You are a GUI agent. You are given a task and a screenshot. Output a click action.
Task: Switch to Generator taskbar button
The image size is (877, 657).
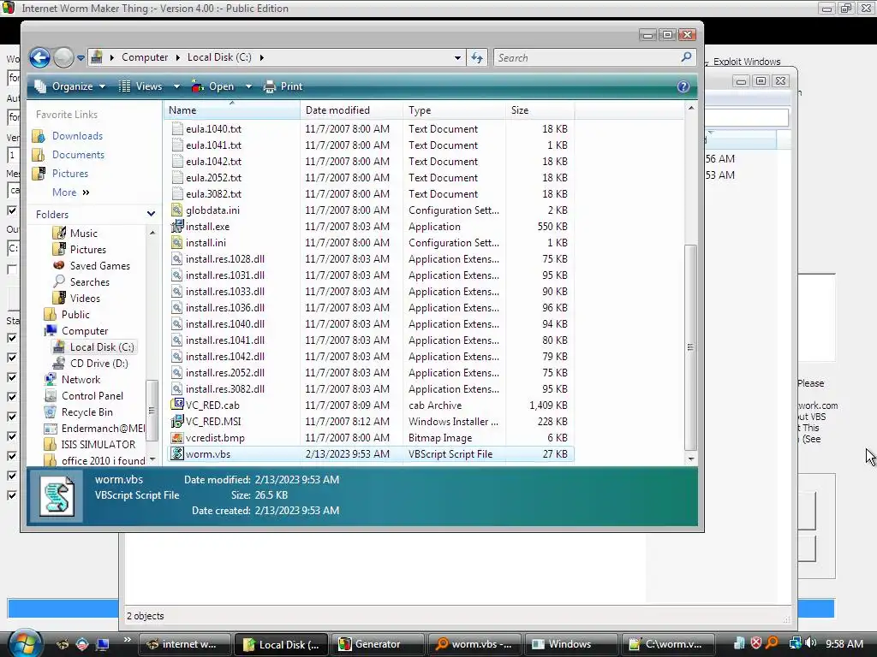click(x=377, y=644)
